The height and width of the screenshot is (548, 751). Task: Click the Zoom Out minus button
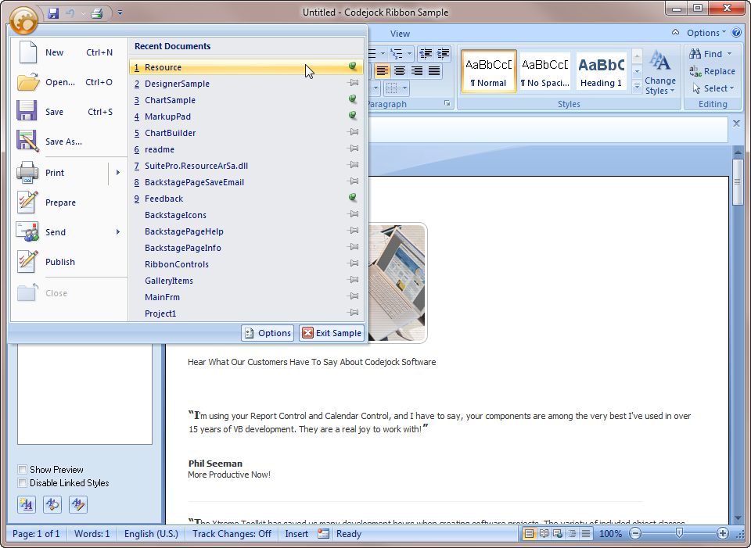(635, 533)
